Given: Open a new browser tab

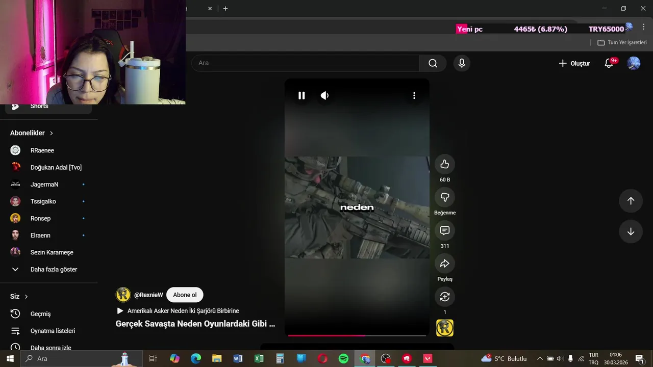Looking at the screenshot, I should click(225, 9).
